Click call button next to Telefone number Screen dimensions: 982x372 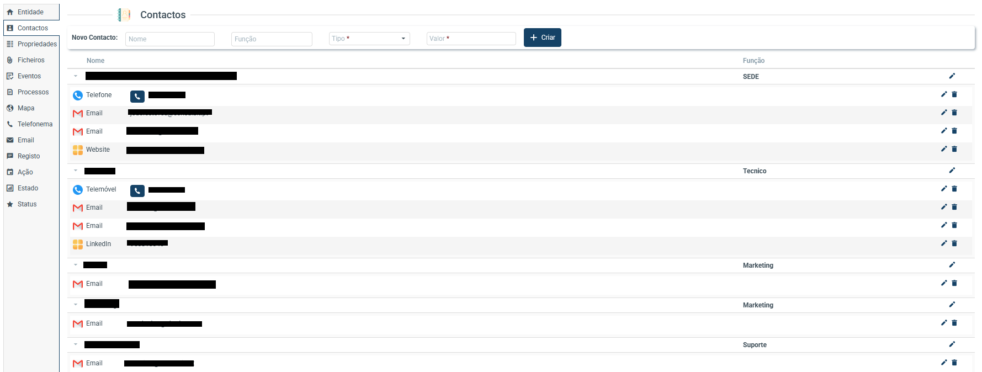pyautogui.click(x=137, y=96)
